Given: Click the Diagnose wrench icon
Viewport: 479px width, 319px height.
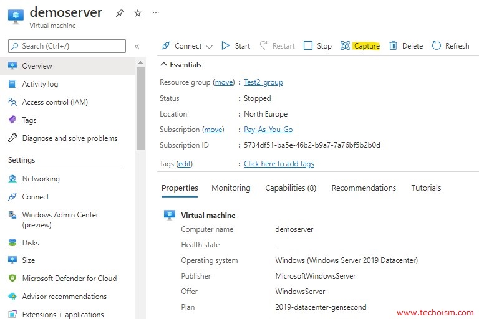Looking at the screenshot, I should click(x=12, y=138).
